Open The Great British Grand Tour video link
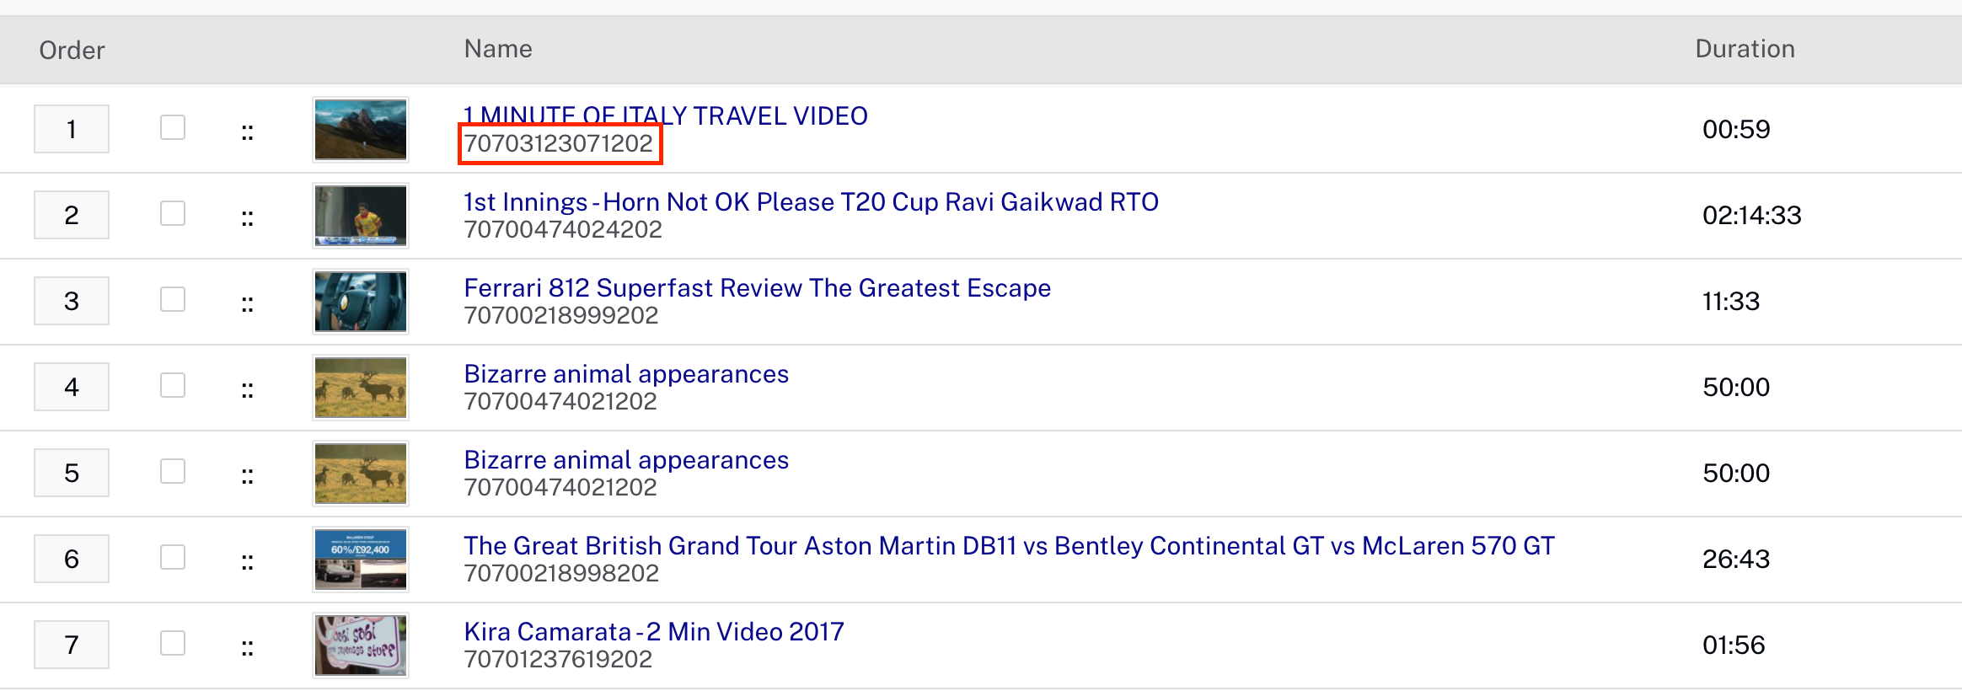 tap(1009, 546)
